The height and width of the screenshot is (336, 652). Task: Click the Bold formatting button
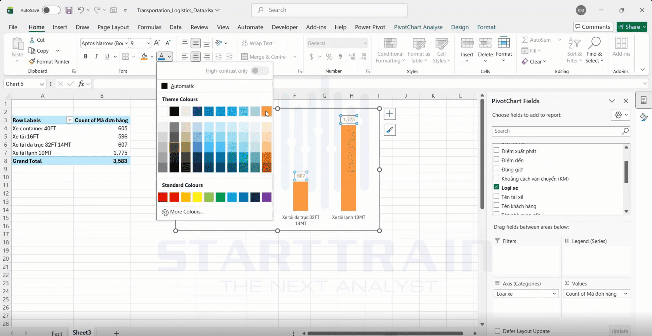click(x=86, y=57)
